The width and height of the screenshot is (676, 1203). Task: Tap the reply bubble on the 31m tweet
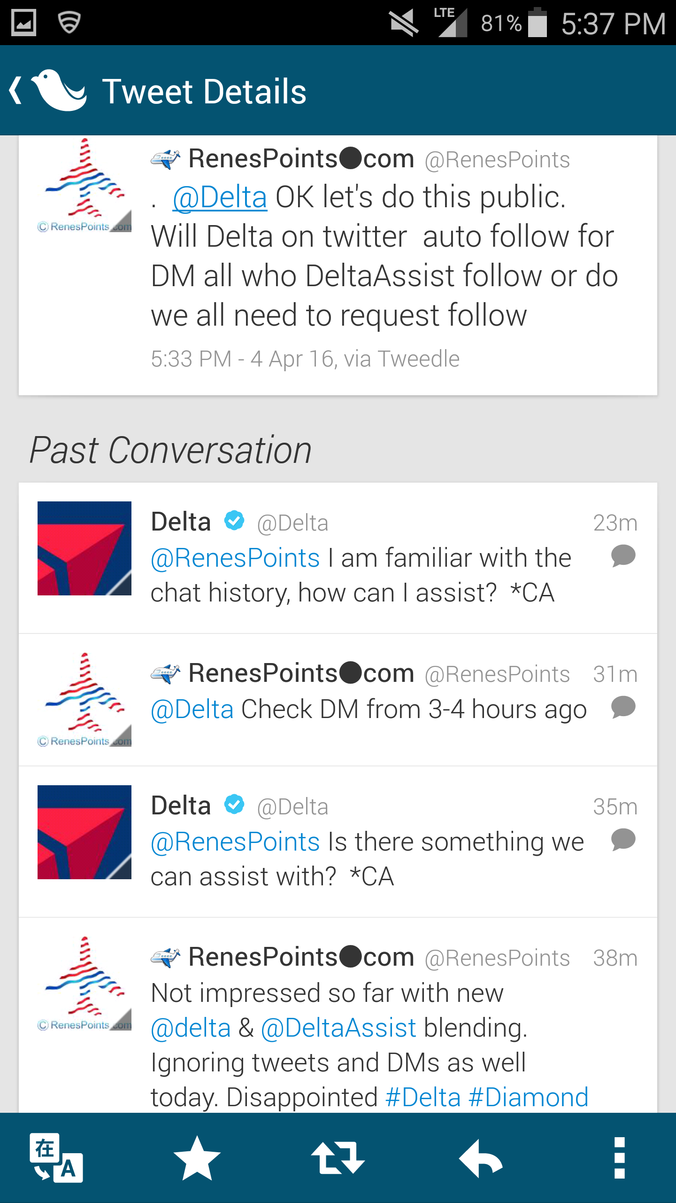coord(623,707)
